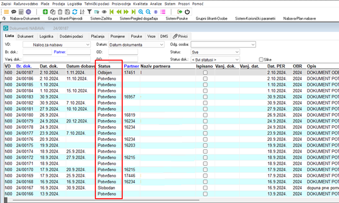This screenshot has width=339, height=203.
Task: Open the Proizvodnja menu
Action: click(x=121, y=4)
